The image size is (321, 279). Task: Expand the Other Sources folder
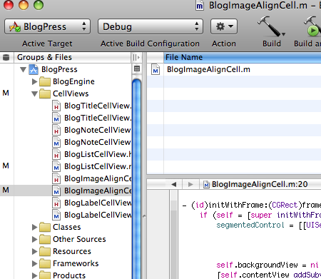35,239
